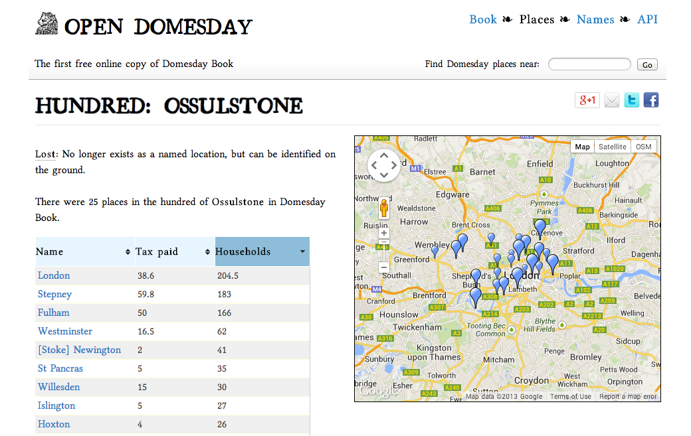Select Stepney tax value 59.8
The width and height of the screenshot is (691, 436).
[146, 295]
